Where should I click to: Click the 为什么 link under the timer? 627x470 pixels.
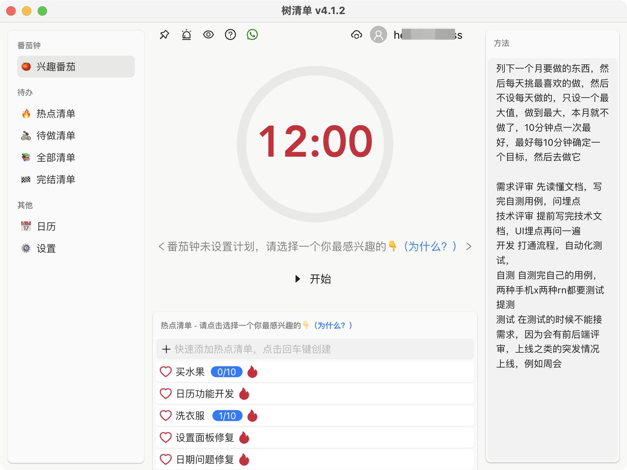tap(430, 246)
